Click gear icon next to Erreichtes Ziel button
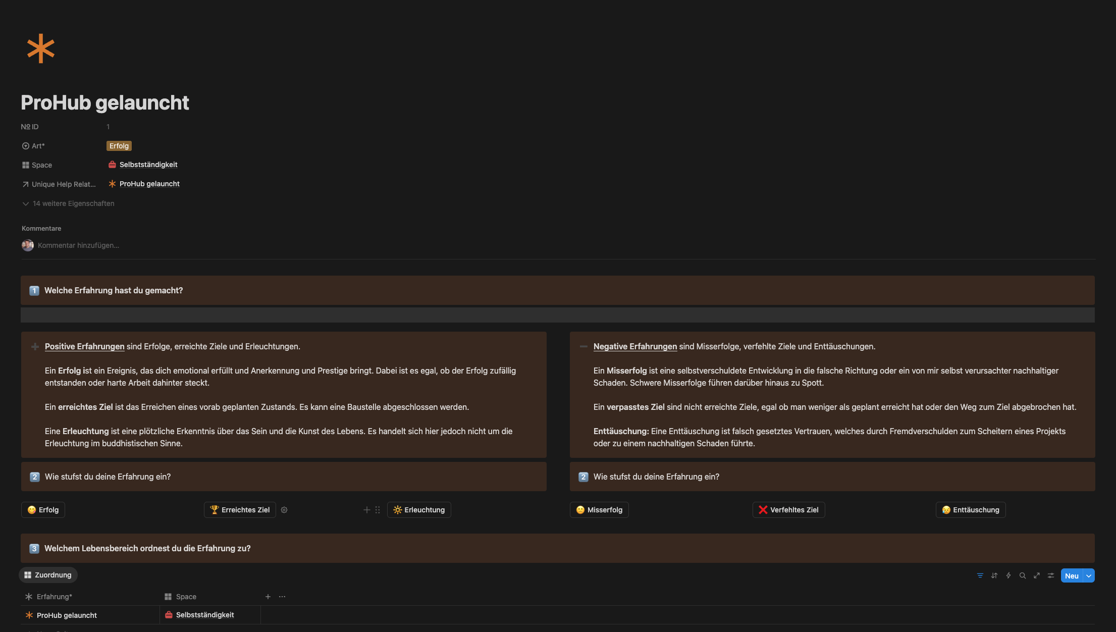This screenshot has height=632, width=1116. 284,510
